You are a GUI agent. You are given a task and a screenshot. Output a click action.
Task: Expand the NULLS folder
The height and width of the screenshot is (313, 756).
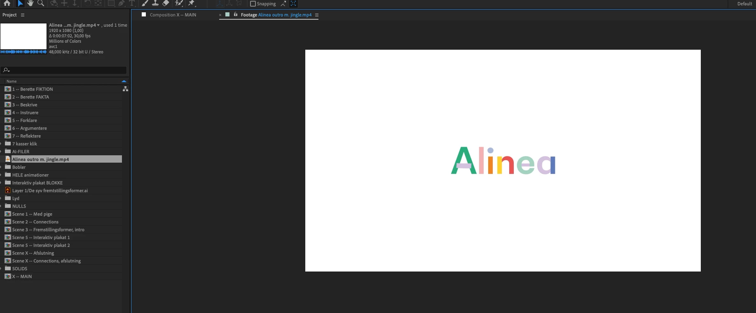(x=1, y=206)
